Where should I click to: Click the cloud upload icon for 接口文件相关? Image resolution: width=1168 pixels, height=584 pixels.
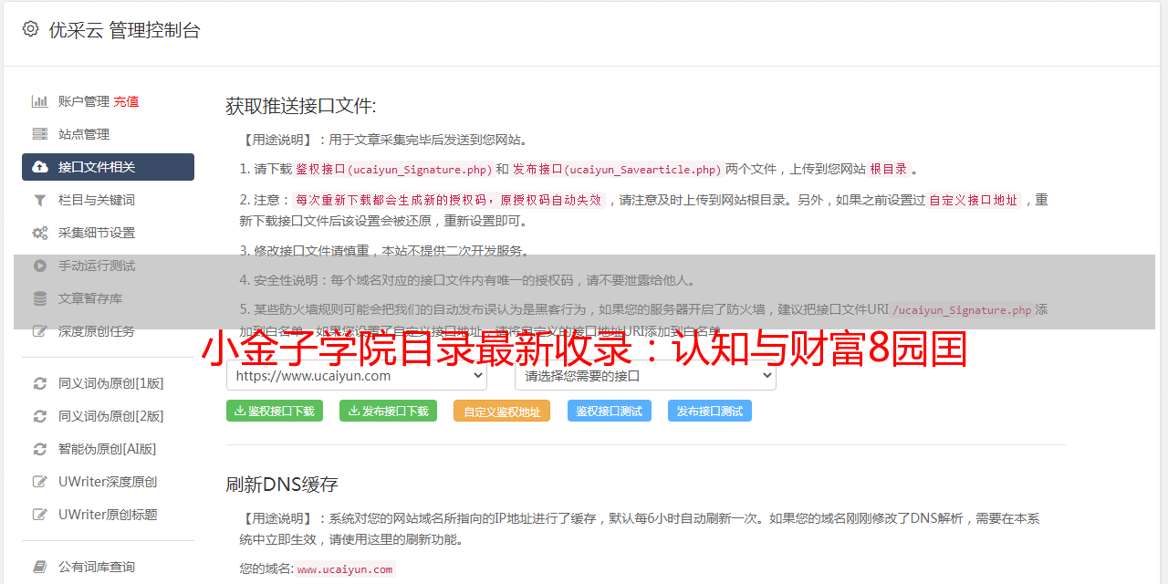tap(40, 167)
